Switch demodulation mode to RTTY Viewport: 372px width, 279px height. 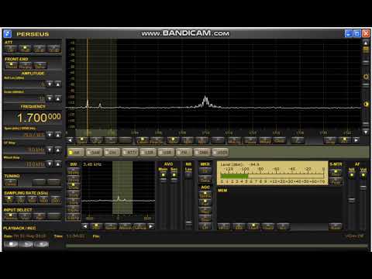(x=129, y=153)
